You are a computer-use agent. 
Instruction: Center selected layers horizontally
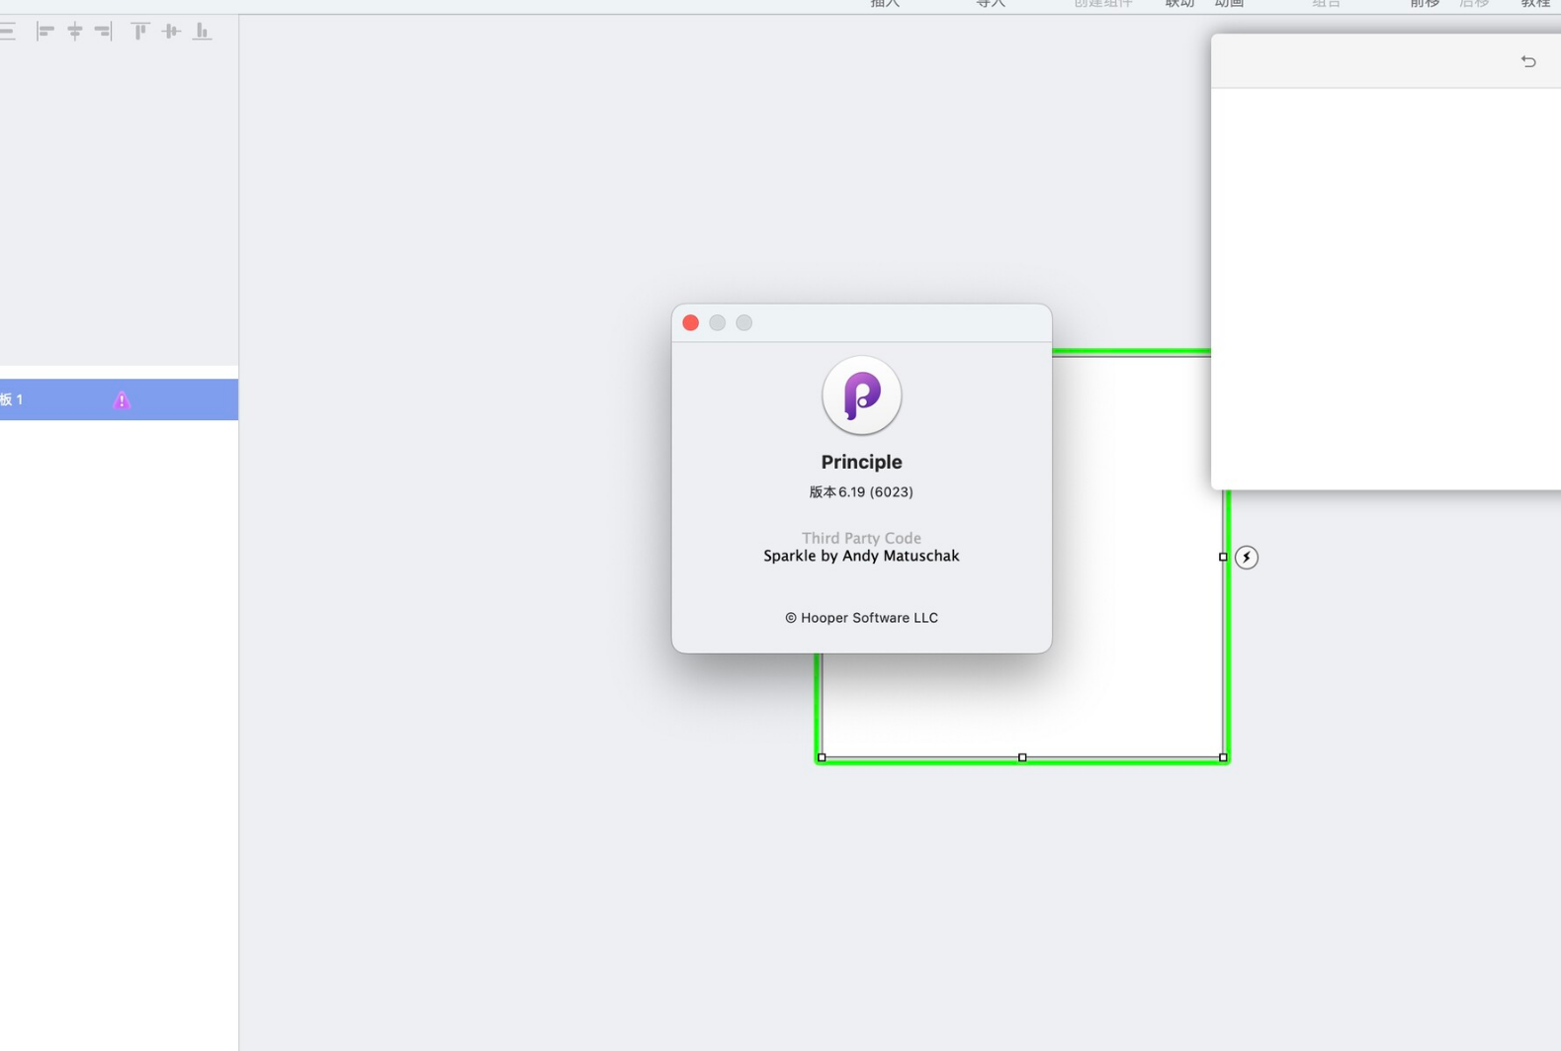75,32
